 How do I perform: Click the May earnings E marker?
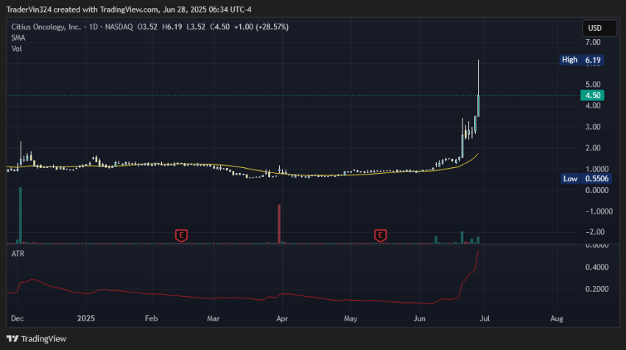380,235
